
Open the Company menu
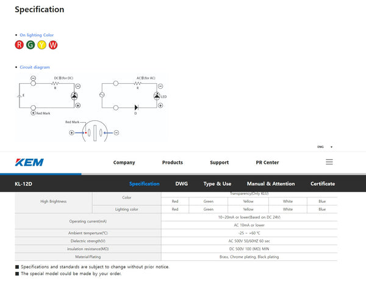click(x=124, y=163)
